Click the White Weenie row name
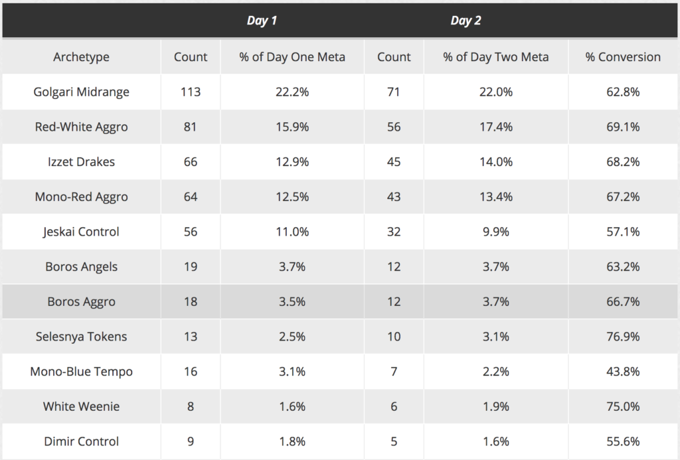The image size is (680, 460). pos(81,406)
